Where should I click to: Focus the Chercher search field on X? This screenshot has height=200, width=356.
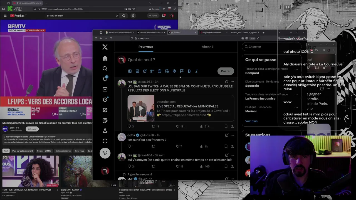click(x=271, y=47)
